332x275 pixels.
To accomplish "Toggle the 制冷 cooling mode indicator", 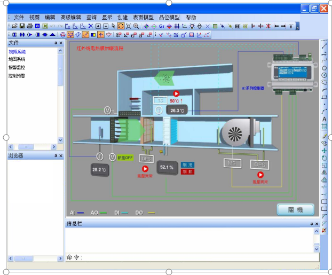I will click(x=187, y=165).
